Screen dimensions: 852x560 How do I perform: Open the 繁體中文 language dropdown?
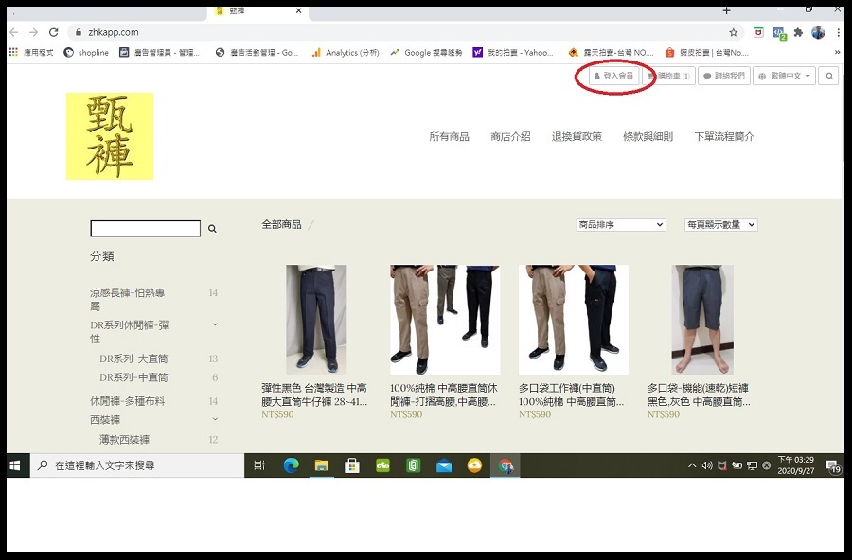pos(784,76)
